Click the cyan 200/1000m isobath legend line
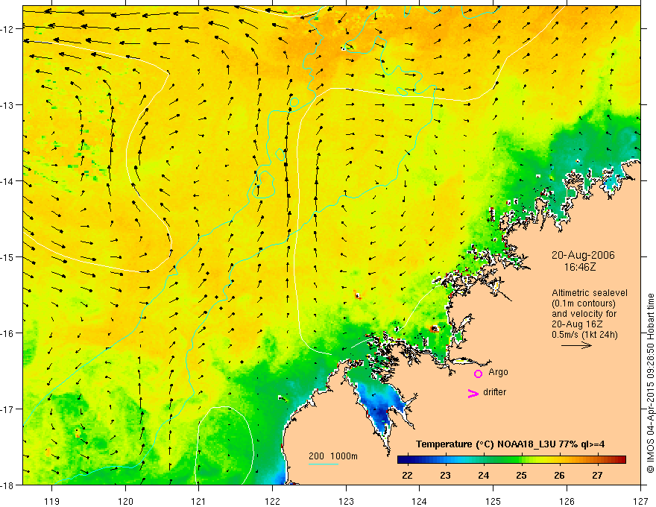This screenshot has height=507, width=656. pyautogui.click(x=323, y=464)
